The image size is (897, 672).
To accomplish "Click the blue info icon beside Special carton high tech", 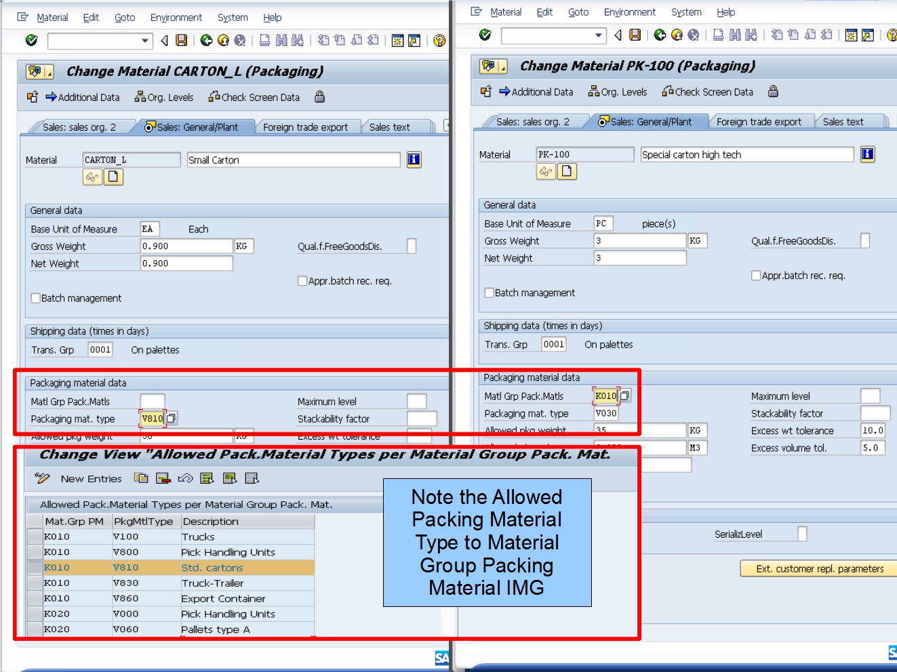I will click(867, 154).
